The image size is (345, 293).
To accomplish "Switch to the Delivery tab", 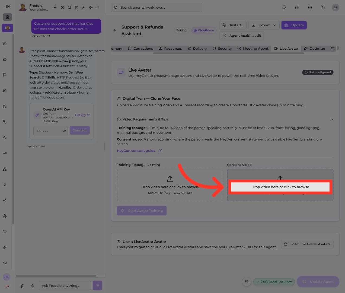I will 197,49.
